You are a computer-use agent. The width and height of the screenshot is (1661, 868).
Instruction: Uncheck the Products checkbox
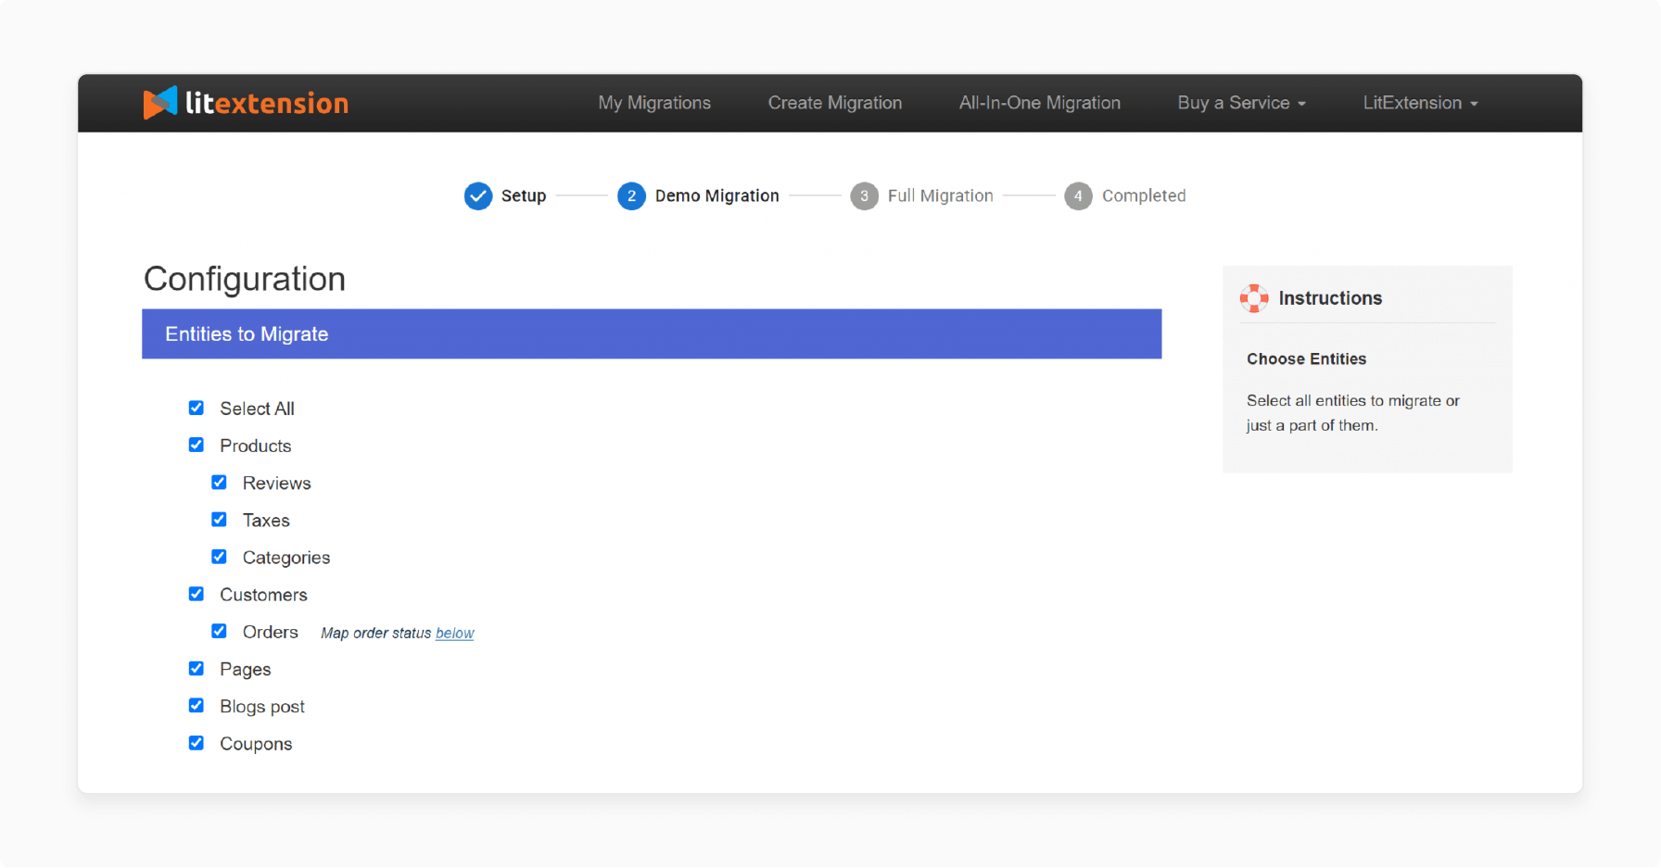(x=197, y=445)
